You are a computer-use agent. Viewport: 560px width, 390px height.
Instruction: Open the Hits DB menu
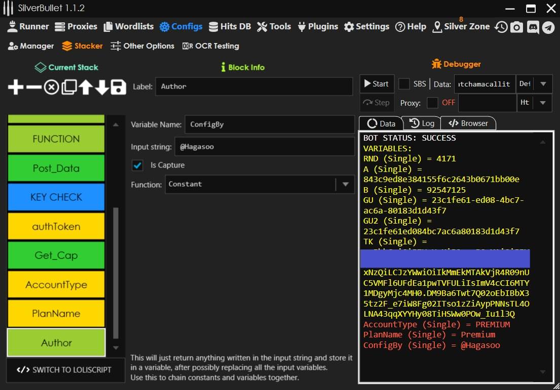(230, 26)
